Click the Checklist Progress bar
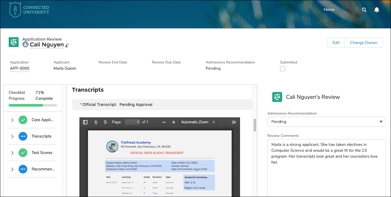391x197 pixels. pos(33,105)
